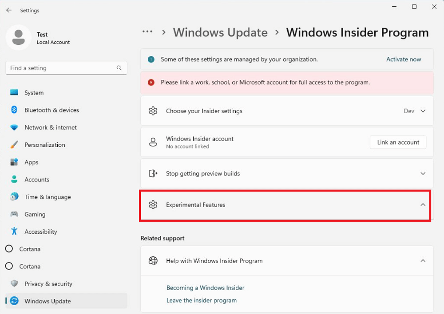This screenshot has width=444, height=314.
Task: Open the Time & language globe-clock icon
Action: [14, 196]
